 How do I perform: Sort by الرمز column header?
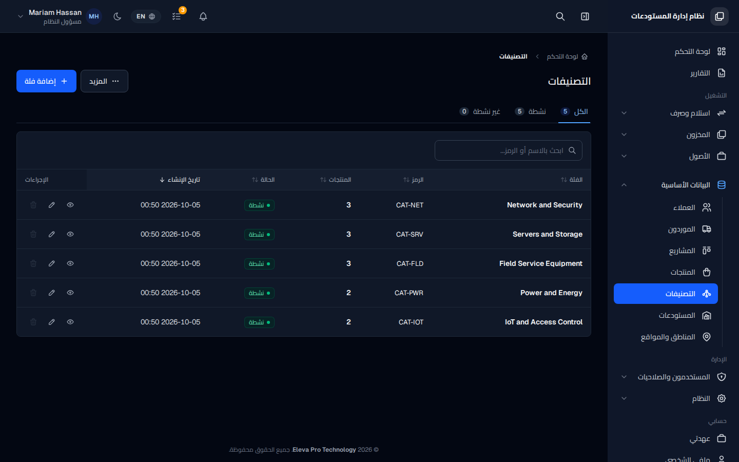click(413, 180)
